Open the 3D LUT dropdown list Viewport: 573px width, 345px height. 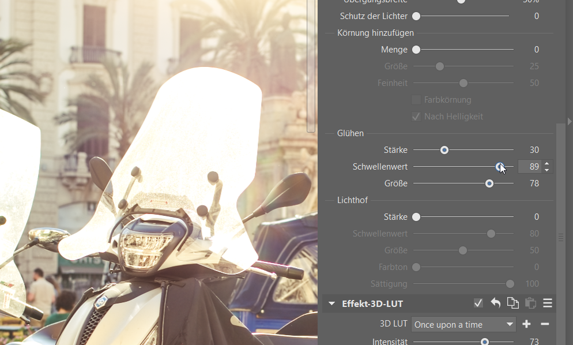point(463,325)
